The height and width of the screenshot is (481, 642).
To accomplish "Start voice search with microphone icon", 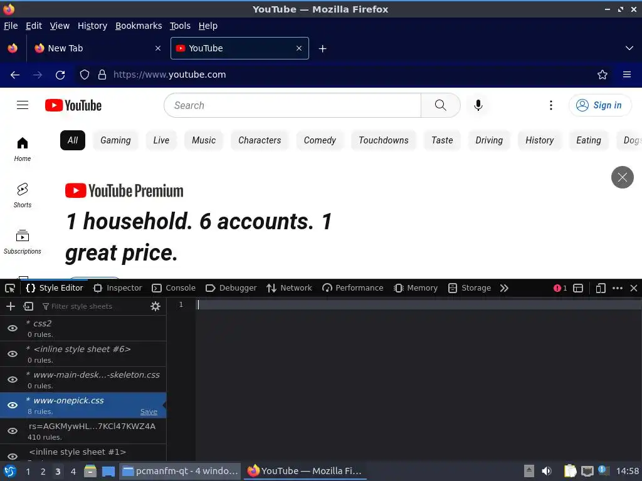I will tap(478, 105).
